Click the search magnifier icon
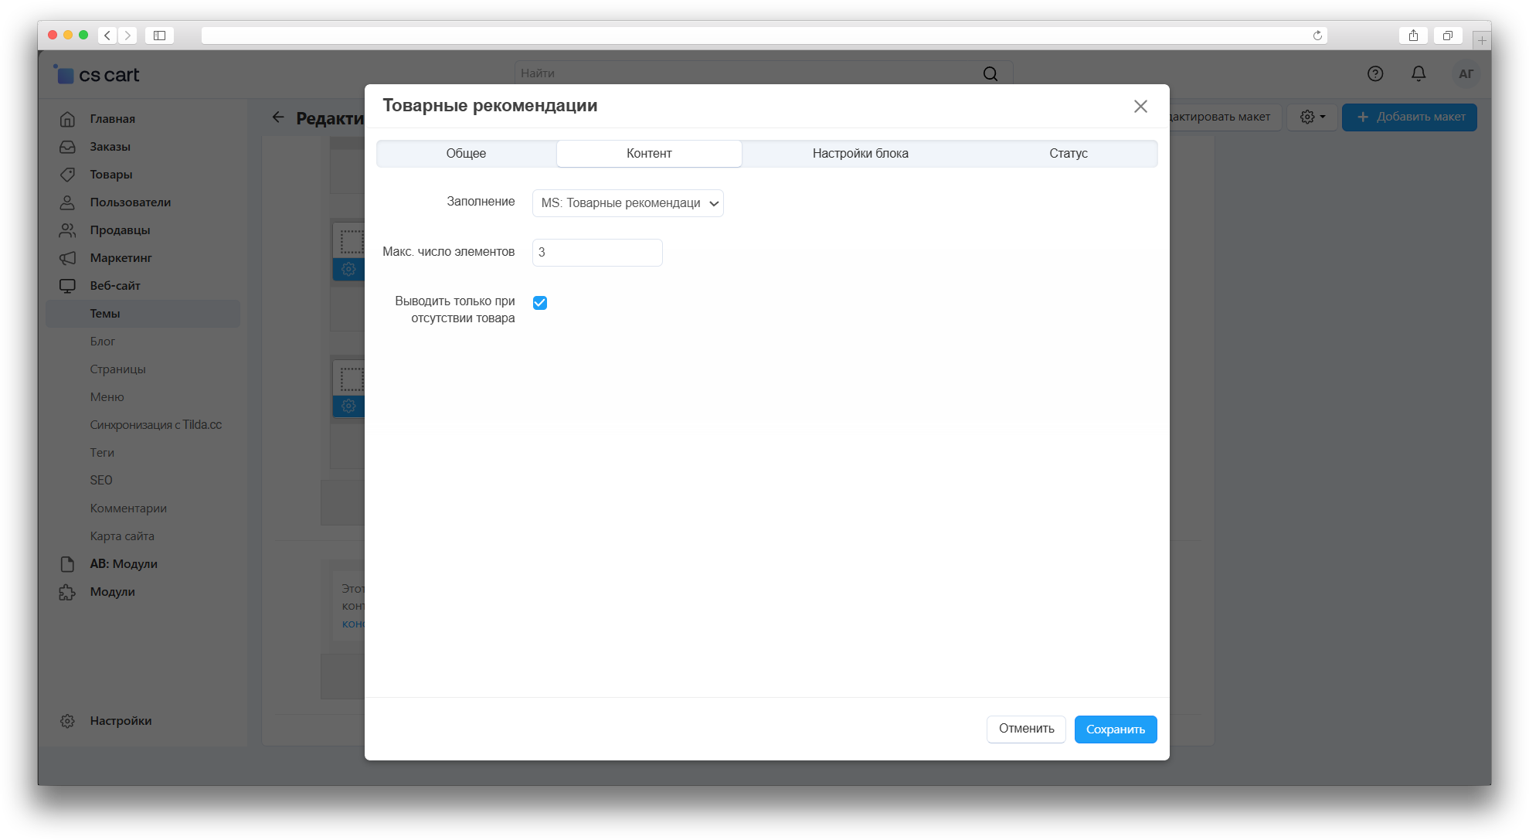The image size is (1529, 840). coord(990,73)
